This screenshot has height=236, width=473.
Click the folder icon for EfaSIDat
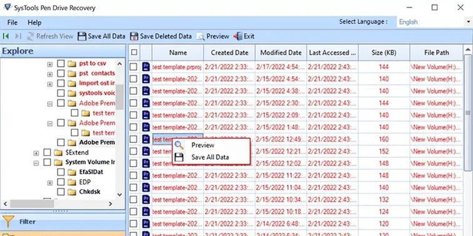pos(72,172)
